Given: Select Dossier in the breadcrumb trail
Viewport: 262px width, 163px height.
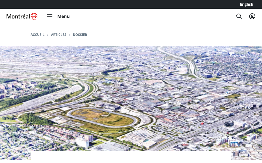Looking at the screenshot, I should pyautogui.click(x=80, y=35).
